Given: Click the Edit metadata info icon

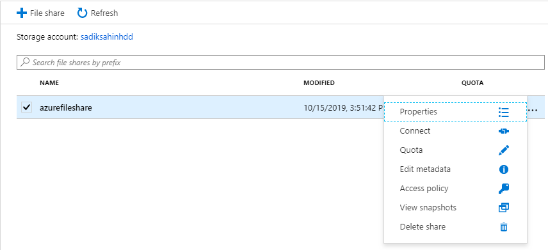Looking at the screenshot, I should [504, 169].
